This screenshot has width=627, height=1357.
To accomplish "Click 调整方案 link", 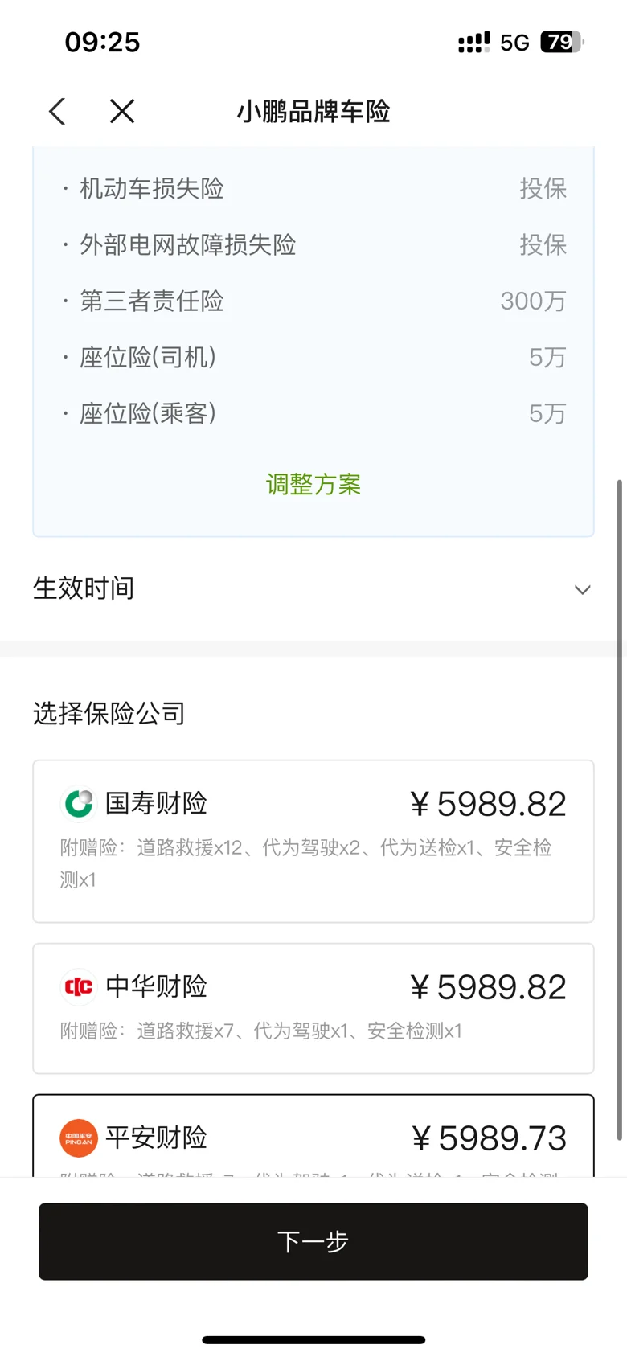I will pyautogui.click(x=313, y=484).
